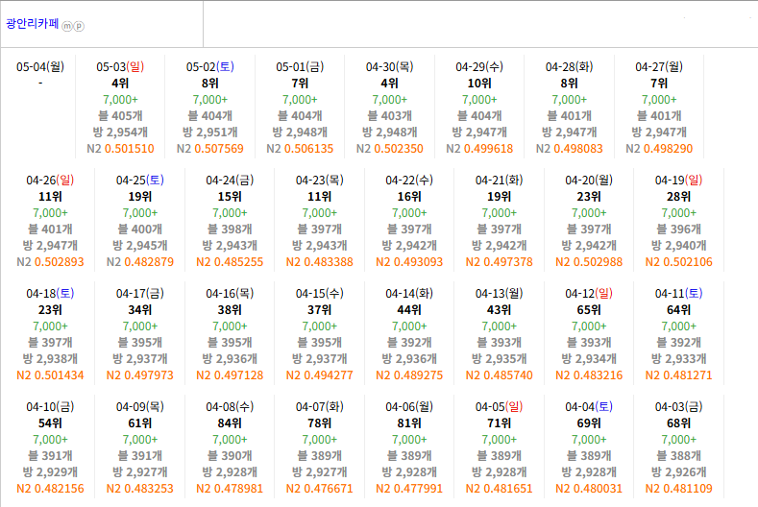Screen dimensions: 758x507
Task: Select the N2 0.476671 value
Action: click(x=320, y=489)
